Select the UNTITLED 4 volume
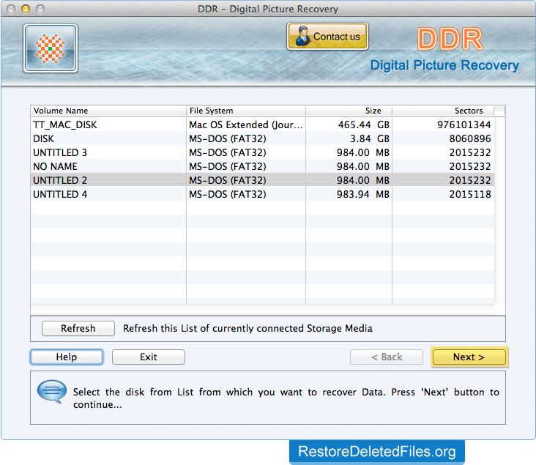This screenshot has width=536, height=465. (x=262, y=194)
